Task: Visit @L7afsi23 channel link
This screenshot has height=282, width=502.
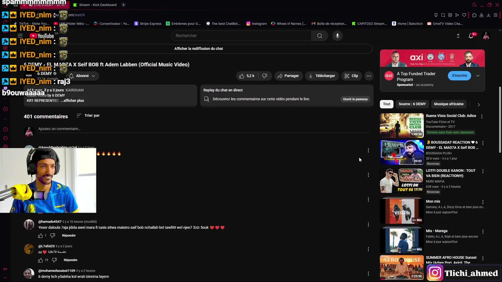Action: pyautogui.click(x=46, y=246)
